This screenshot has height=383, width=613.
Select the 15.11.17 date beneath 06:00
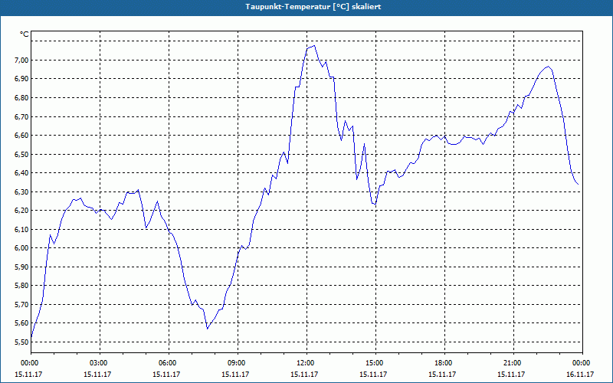coord(166,375)
